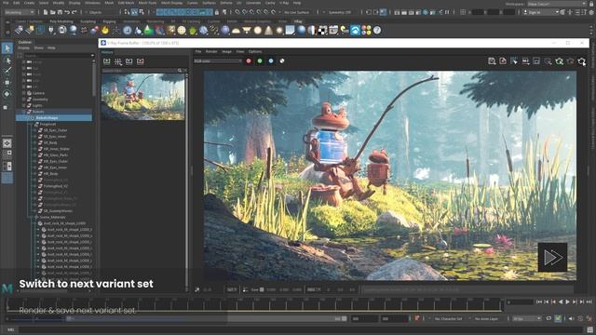Click the question mark help shelf icon
The width and height of the screenshot is (596, 335).
point(377,30)
